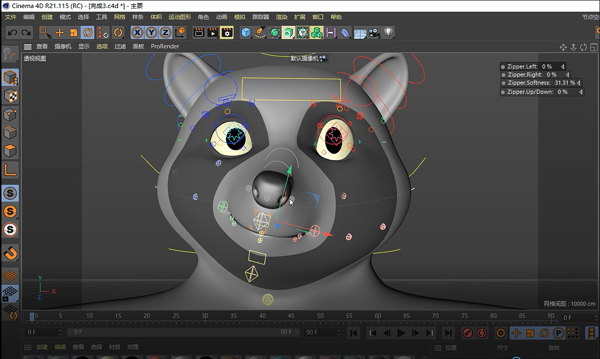600x359 pixels.
Task: Play the animation forwards
Action: (x=401, y=333)
